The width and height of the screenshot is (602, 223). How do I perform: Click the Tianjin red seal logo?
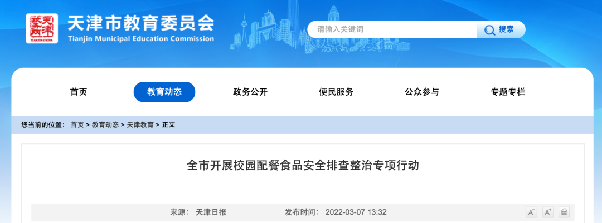click(42, 28)
